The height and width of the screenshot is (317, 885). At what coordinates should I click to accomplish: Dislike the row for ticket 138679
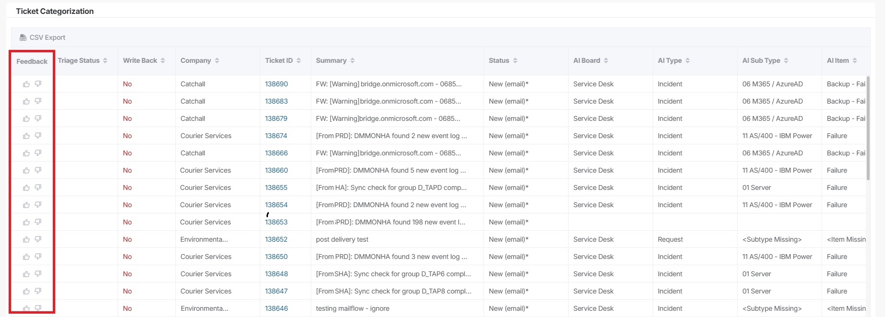(x=38, y=118)
